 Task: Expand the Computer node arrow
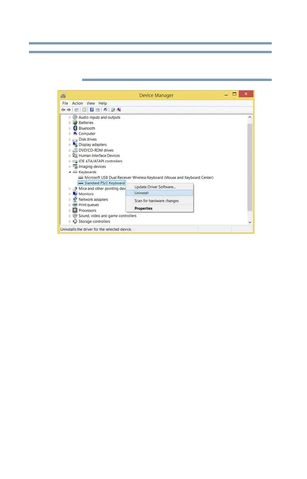point(70,134)
